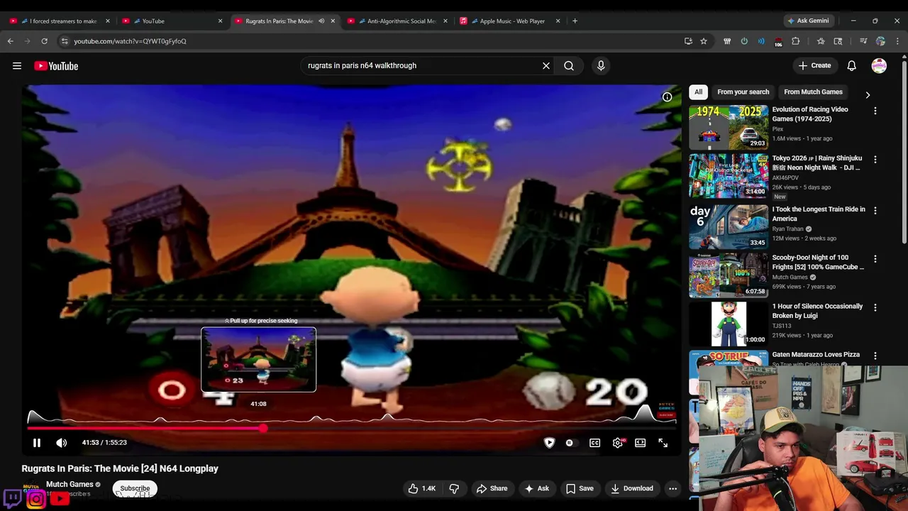908x511 pixels.
Task: Show more filter chips with arrow
Action: click(867, 94)
